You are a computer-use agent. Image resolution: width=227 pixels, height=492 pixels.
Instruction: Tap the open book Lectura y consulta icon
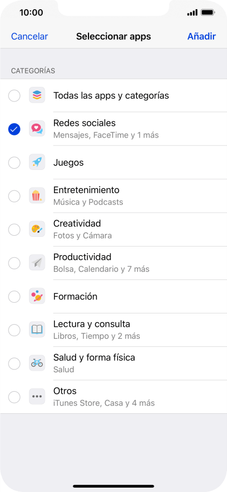click(x=37, y=330)
